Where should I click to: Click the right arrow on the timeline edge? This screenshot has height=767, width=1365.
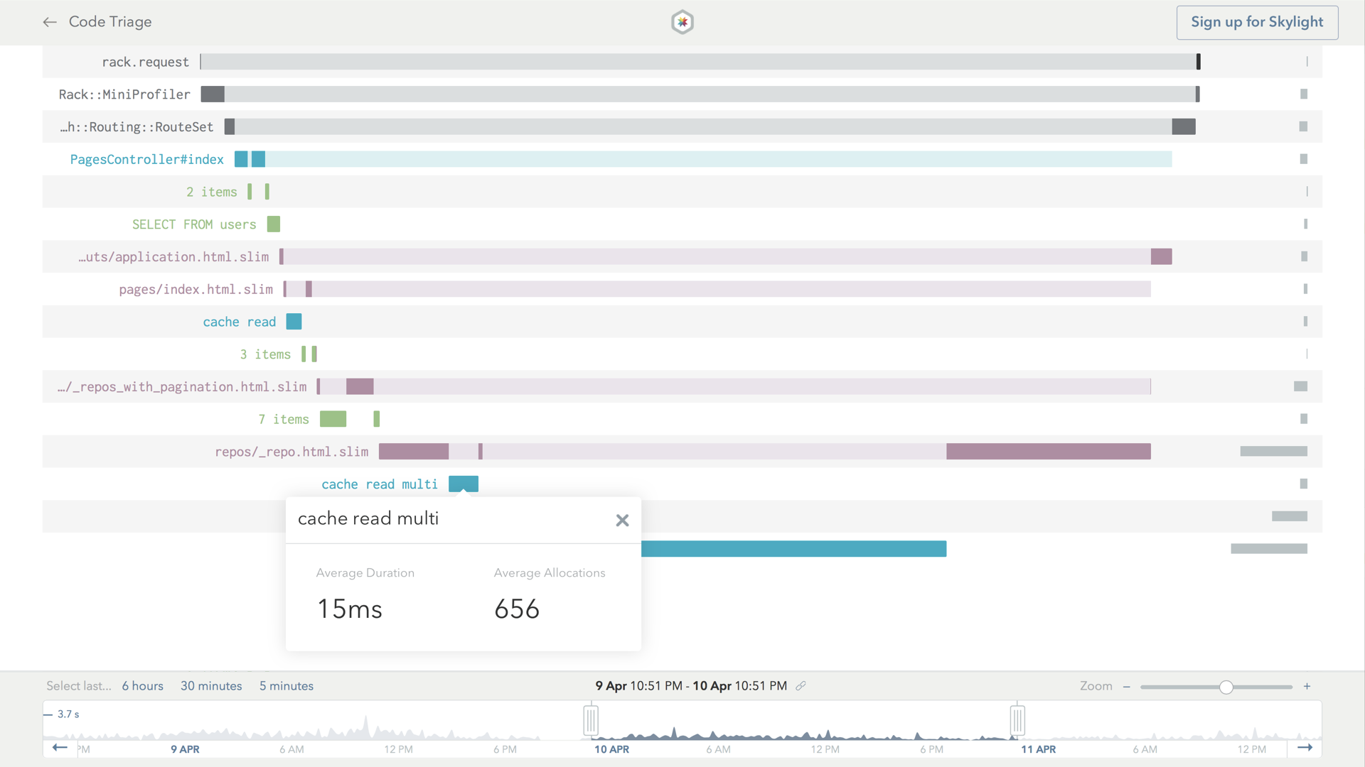1307,748
